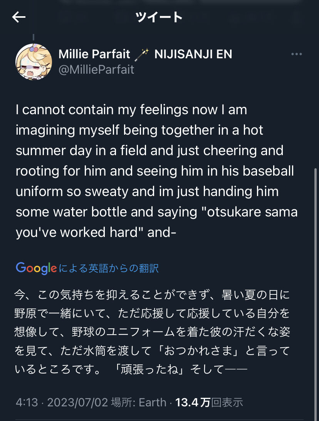Tap the 「頑張ったね」 phrase in translation

pyautogui.click(x=151, y=369)
